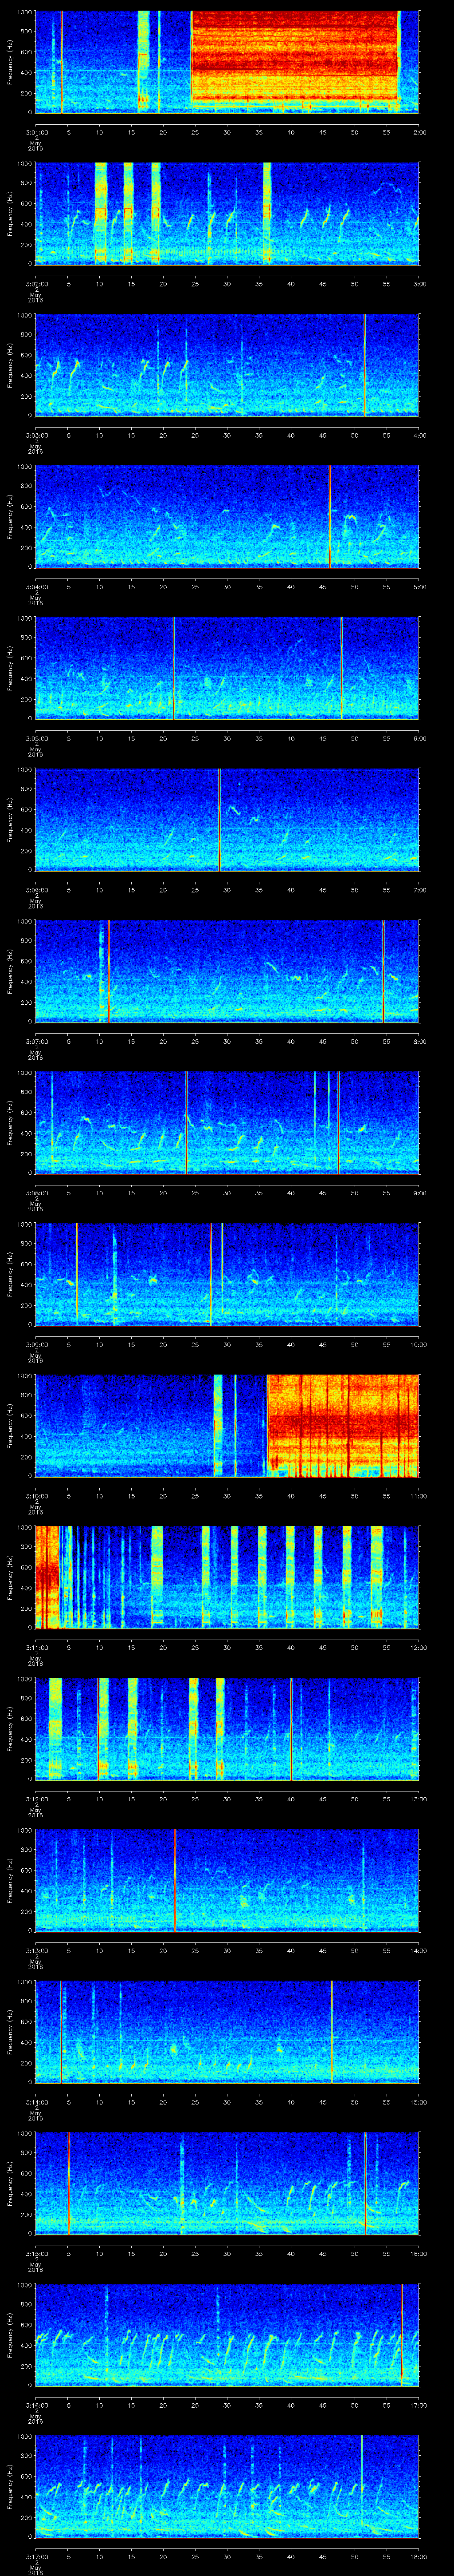Click the "3:03:00" time axis label

point(36,435)
